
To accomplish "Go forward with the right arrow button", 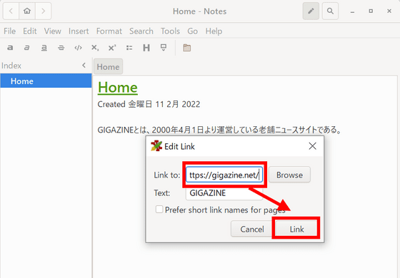I will tap(43, 11).
